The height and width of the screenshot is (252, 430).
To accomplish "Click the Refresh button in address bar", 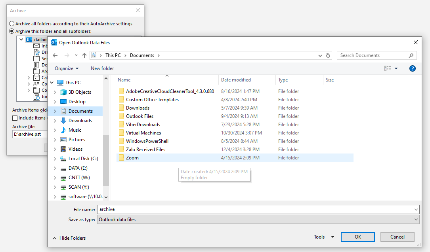I will pyautogui.click(x=328, y=55).
